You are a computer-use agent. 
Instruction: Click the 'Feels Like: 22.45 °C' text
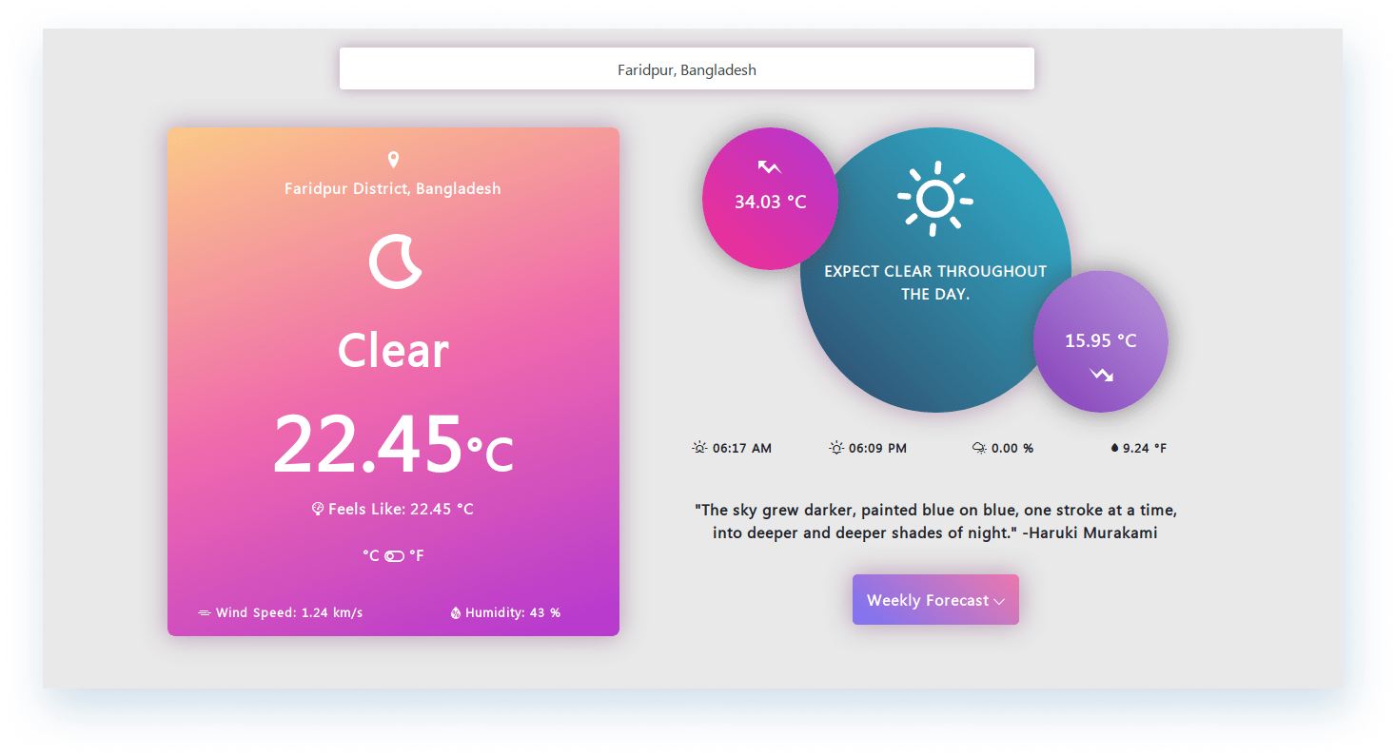coord(401,509)
